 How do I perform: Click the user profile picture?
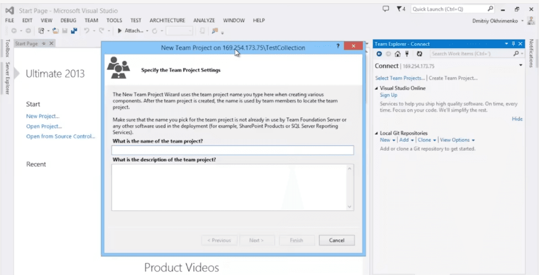click(x=532, y=21)
